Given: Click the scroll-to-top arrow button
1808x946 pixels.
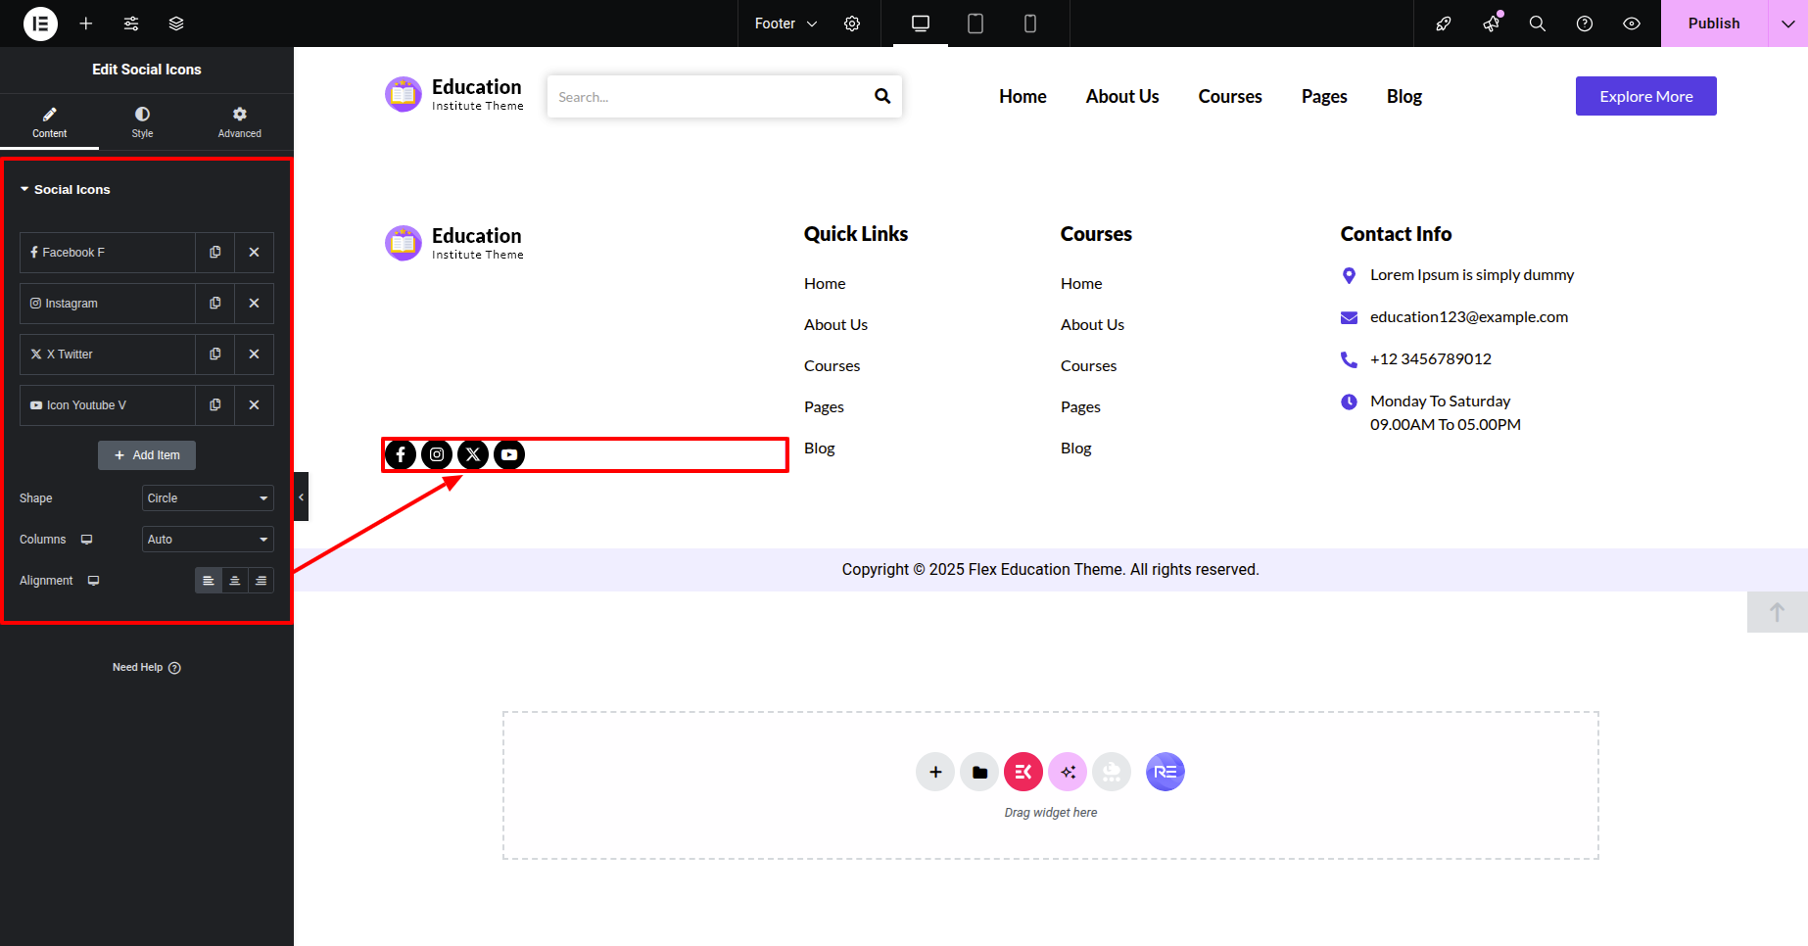Looking at the screenshot, I should [x=1778, y=612].
